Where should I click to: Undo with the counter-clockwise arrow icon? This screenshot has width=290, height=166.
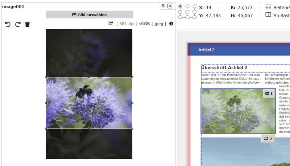pos(8,24)
